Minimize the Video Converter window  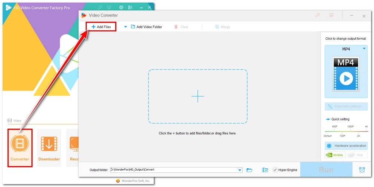pos(352,16)
